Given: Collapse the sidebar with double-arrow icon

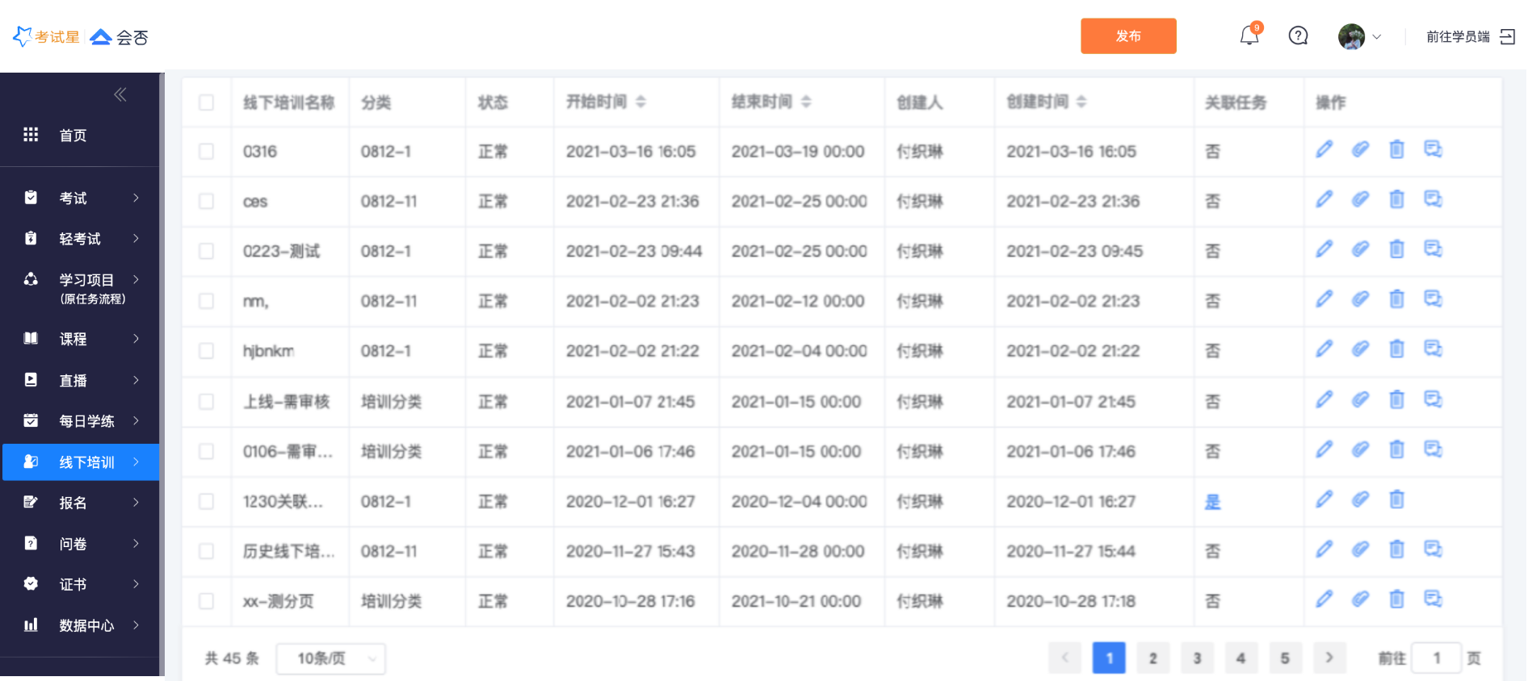Looking at the screenshot, I should click(x=120, y=95).
